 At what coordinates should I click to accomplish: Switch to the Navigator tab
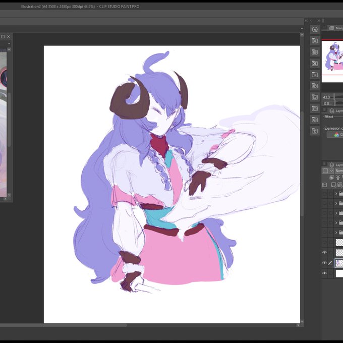click(336, 28)
